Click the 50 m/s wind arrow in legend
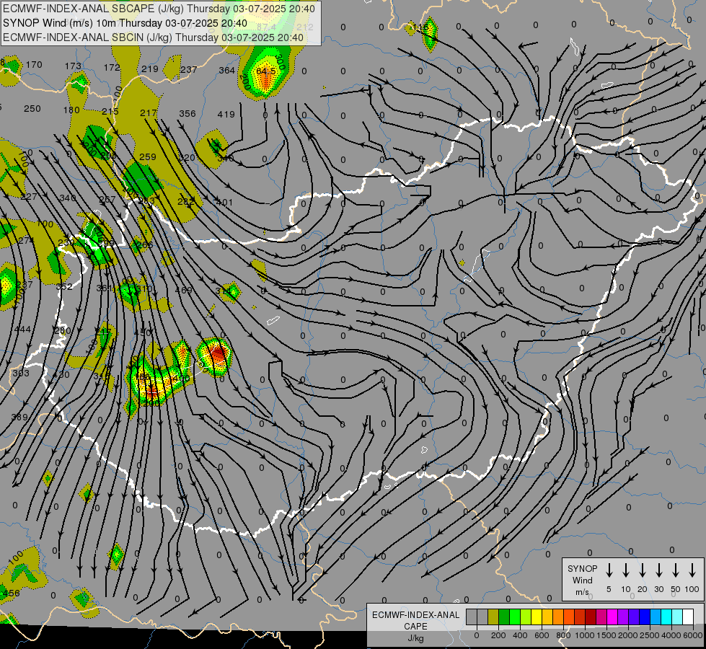Viewport: 706px width, 649px height. (676, 570)
